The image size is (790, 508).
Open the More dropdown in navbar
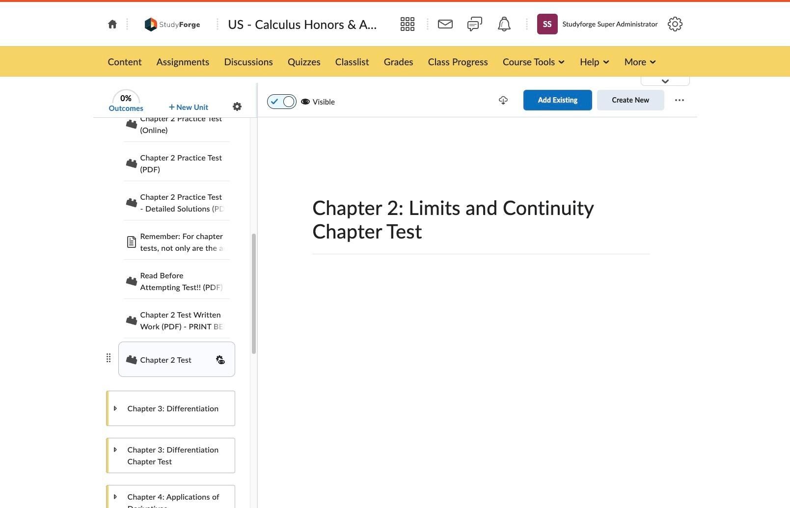pos(640,62)
